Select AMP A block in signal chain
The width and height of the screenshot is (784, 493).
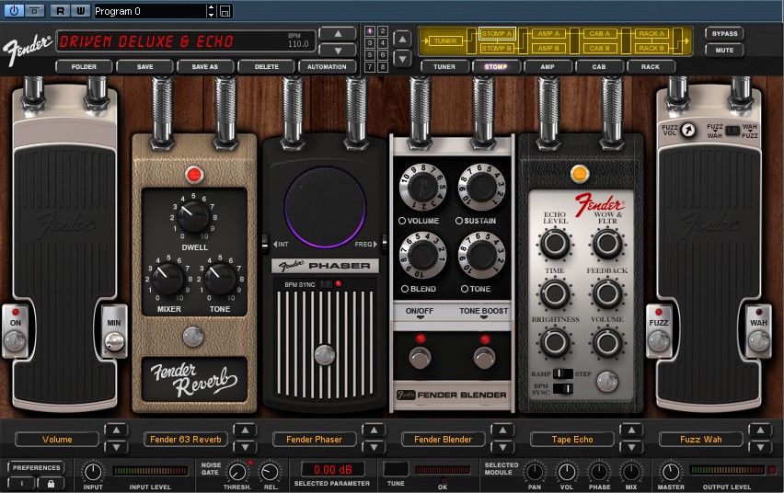click(548, 33)
